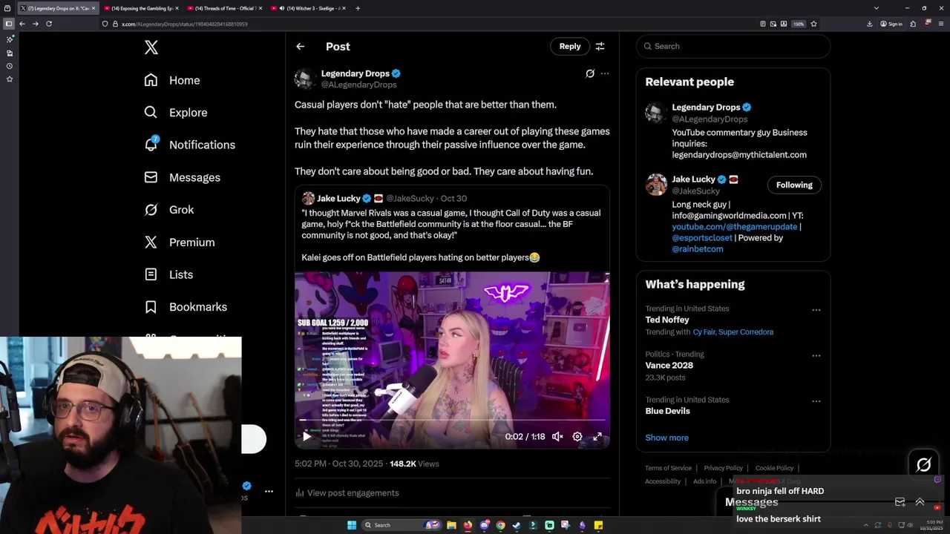
Task: Open File Explorer from the taskbar
Action: (451, 525)
